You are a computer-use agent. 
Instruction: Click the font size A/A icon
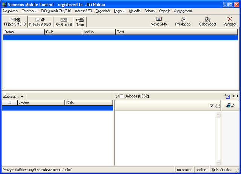[227, 96]
